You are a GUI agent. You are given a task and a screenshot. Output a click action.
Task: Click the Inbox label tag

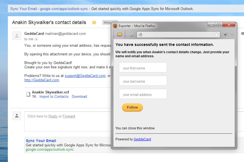coord(107,23)
